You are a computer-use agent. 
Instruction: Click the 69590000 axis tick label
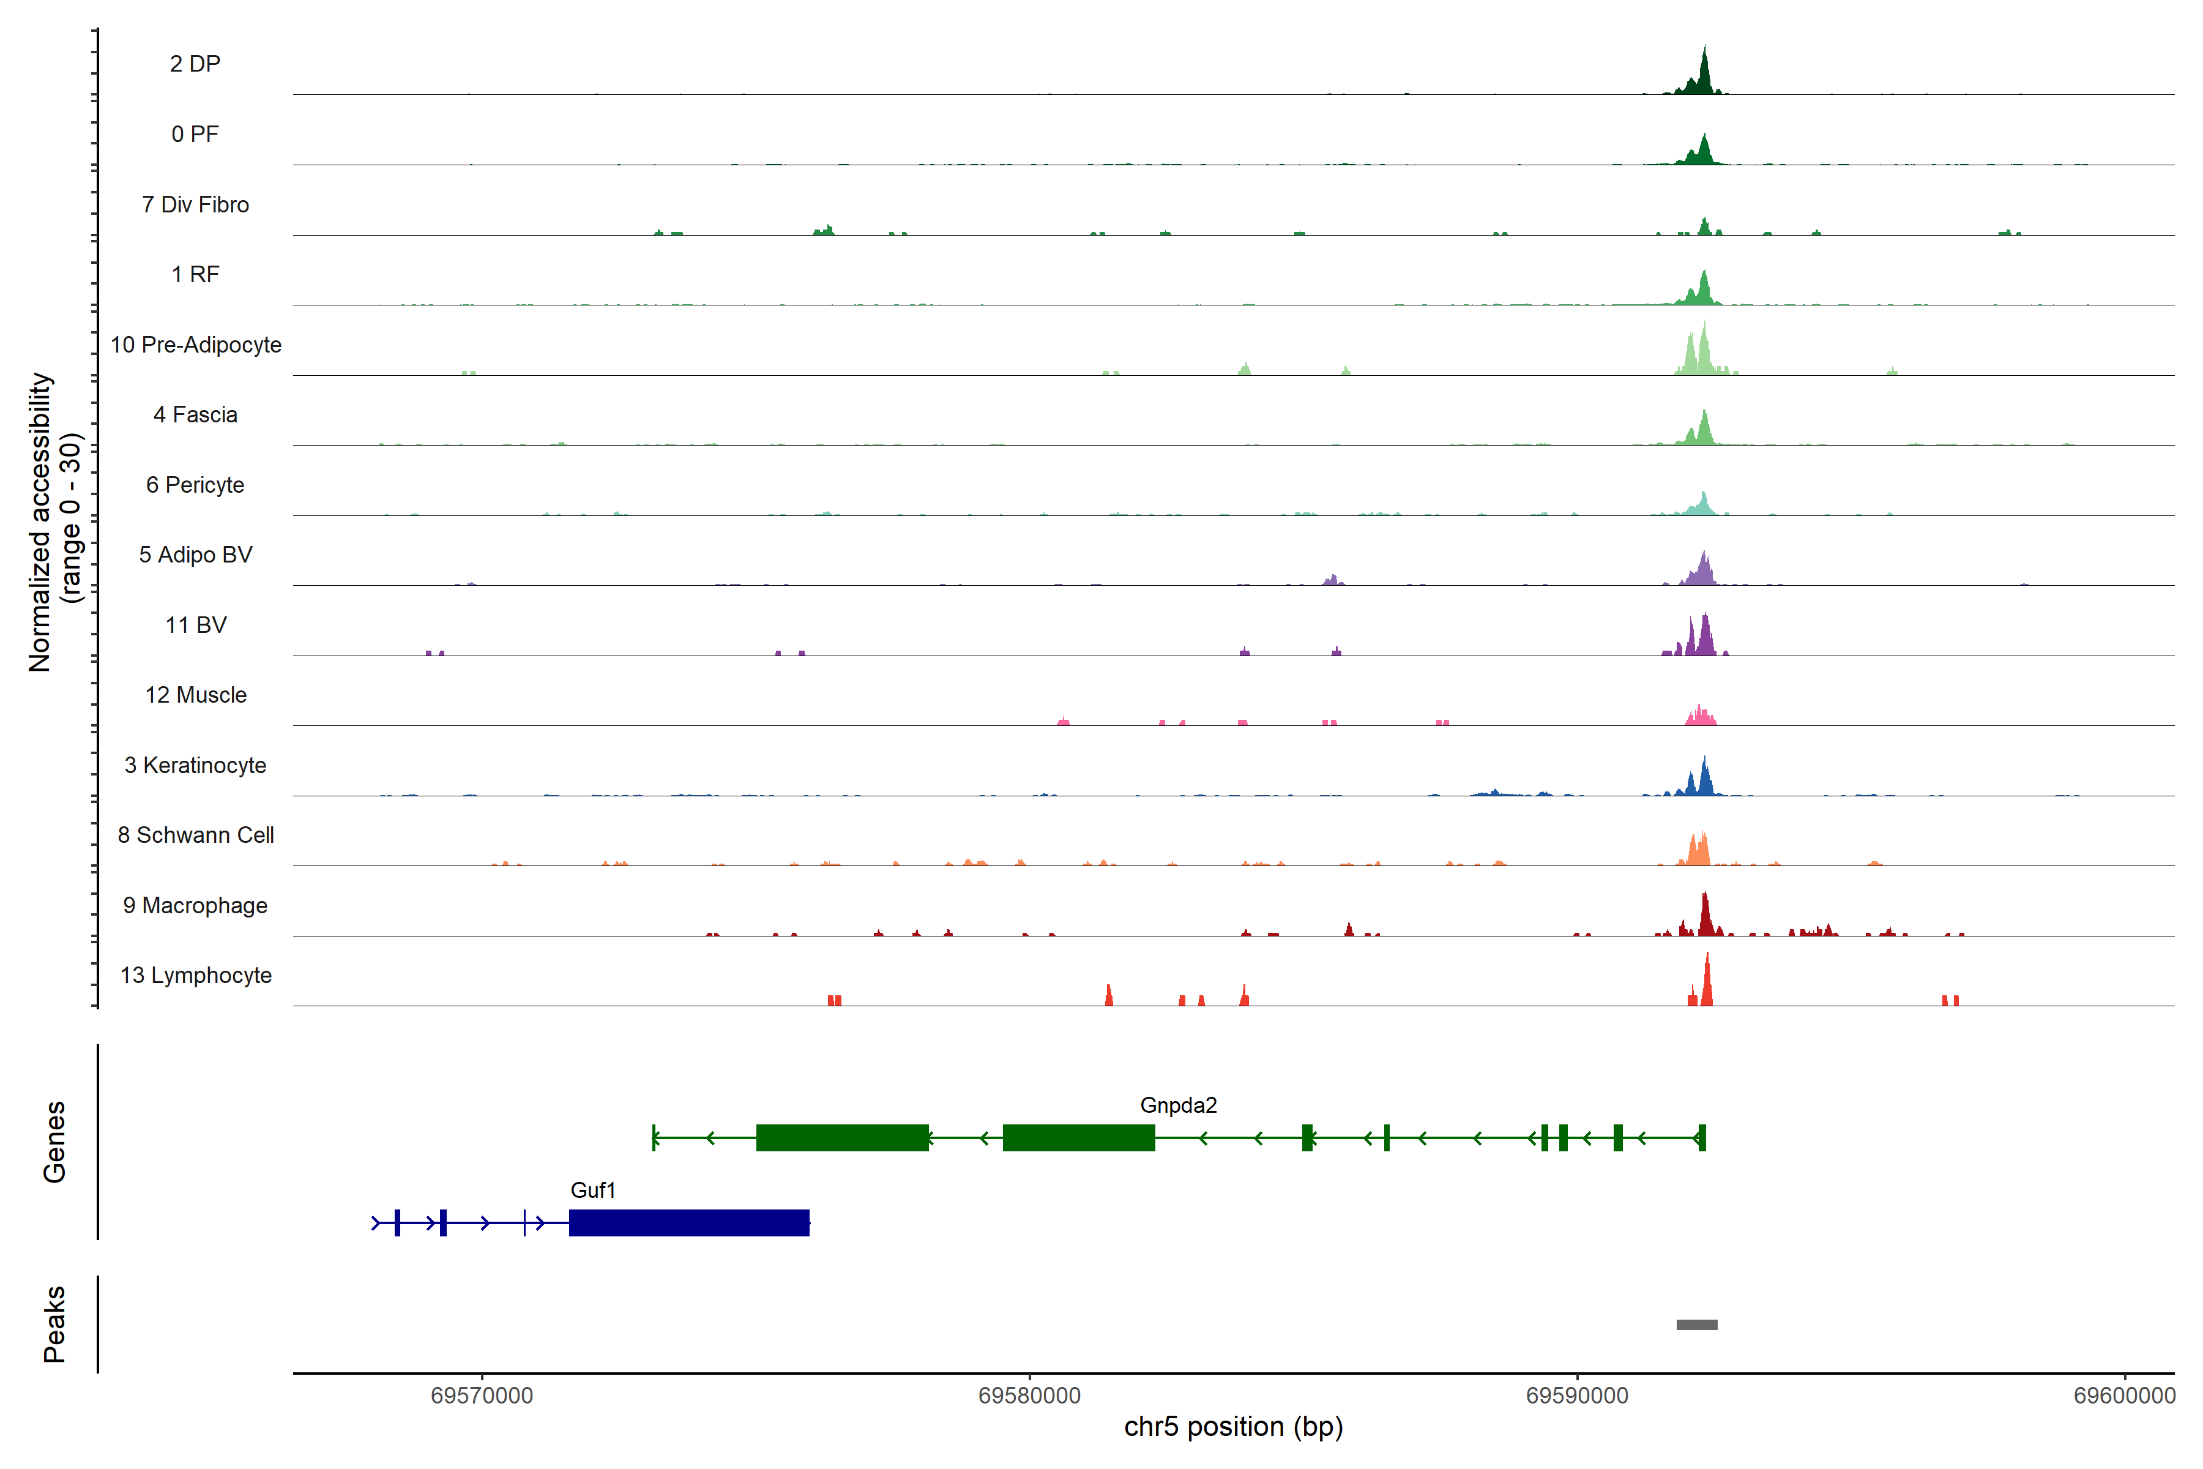click(1578, 1395)
